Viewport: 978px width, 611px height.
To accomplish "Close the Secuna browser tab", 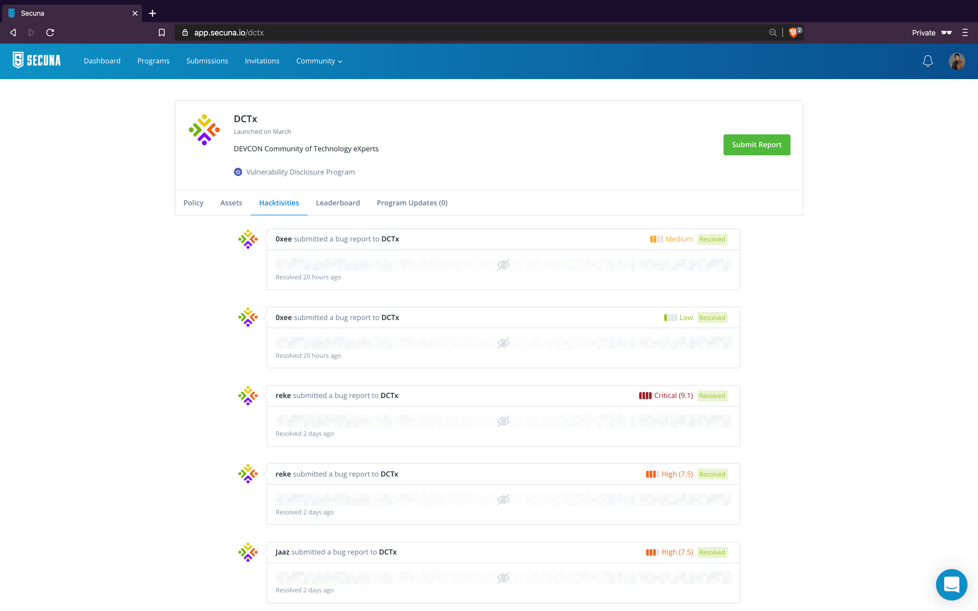I will (135, 13).
